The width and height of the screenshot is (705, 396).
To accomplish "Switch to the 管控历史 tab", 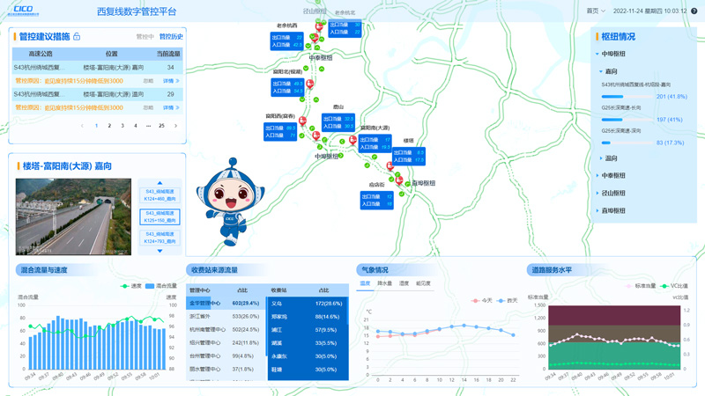I will point(171,37).
